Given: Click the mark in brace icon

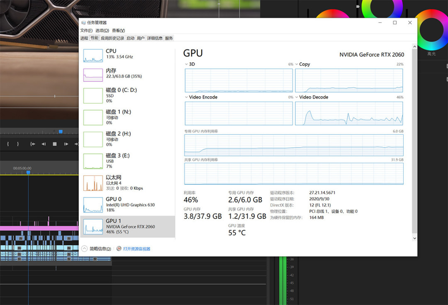Looking at the screenshot, I should click(x=8, y=144).
